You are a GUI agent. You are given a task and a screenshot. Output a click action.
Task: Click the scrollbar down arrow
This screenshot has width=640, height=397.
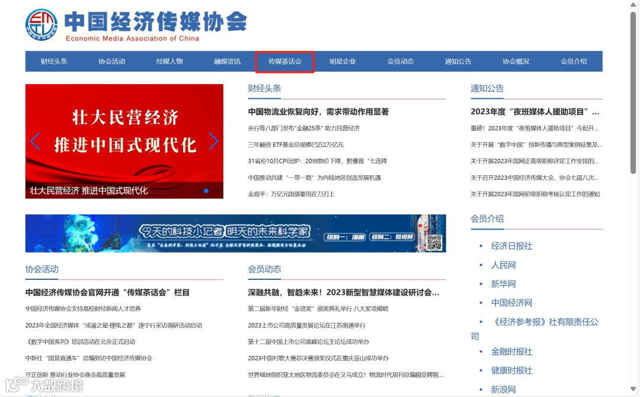(x=633, y=389)
